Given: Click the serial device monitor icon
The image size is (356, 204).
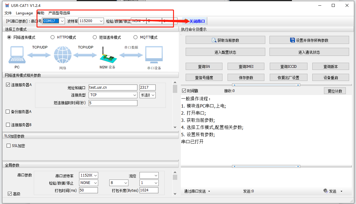Looking at the screenshot, I should click(x=154, y=55).
